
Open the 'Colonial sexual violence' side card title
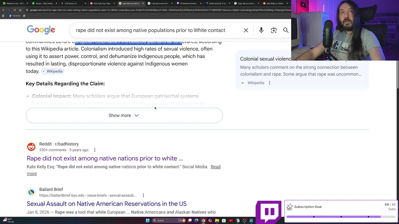(266, 59)
